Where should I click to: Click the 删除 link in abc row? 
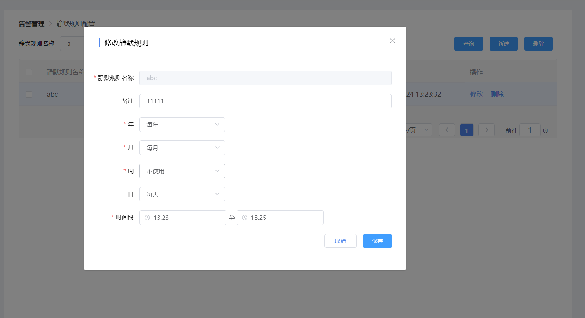[497, 94]
